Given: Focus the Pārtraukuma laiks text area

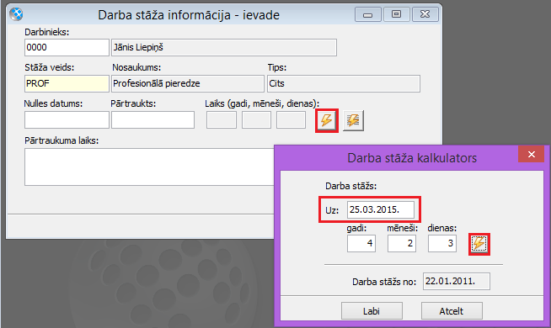Looking at the screenshot, I should [x=149, y=167].
